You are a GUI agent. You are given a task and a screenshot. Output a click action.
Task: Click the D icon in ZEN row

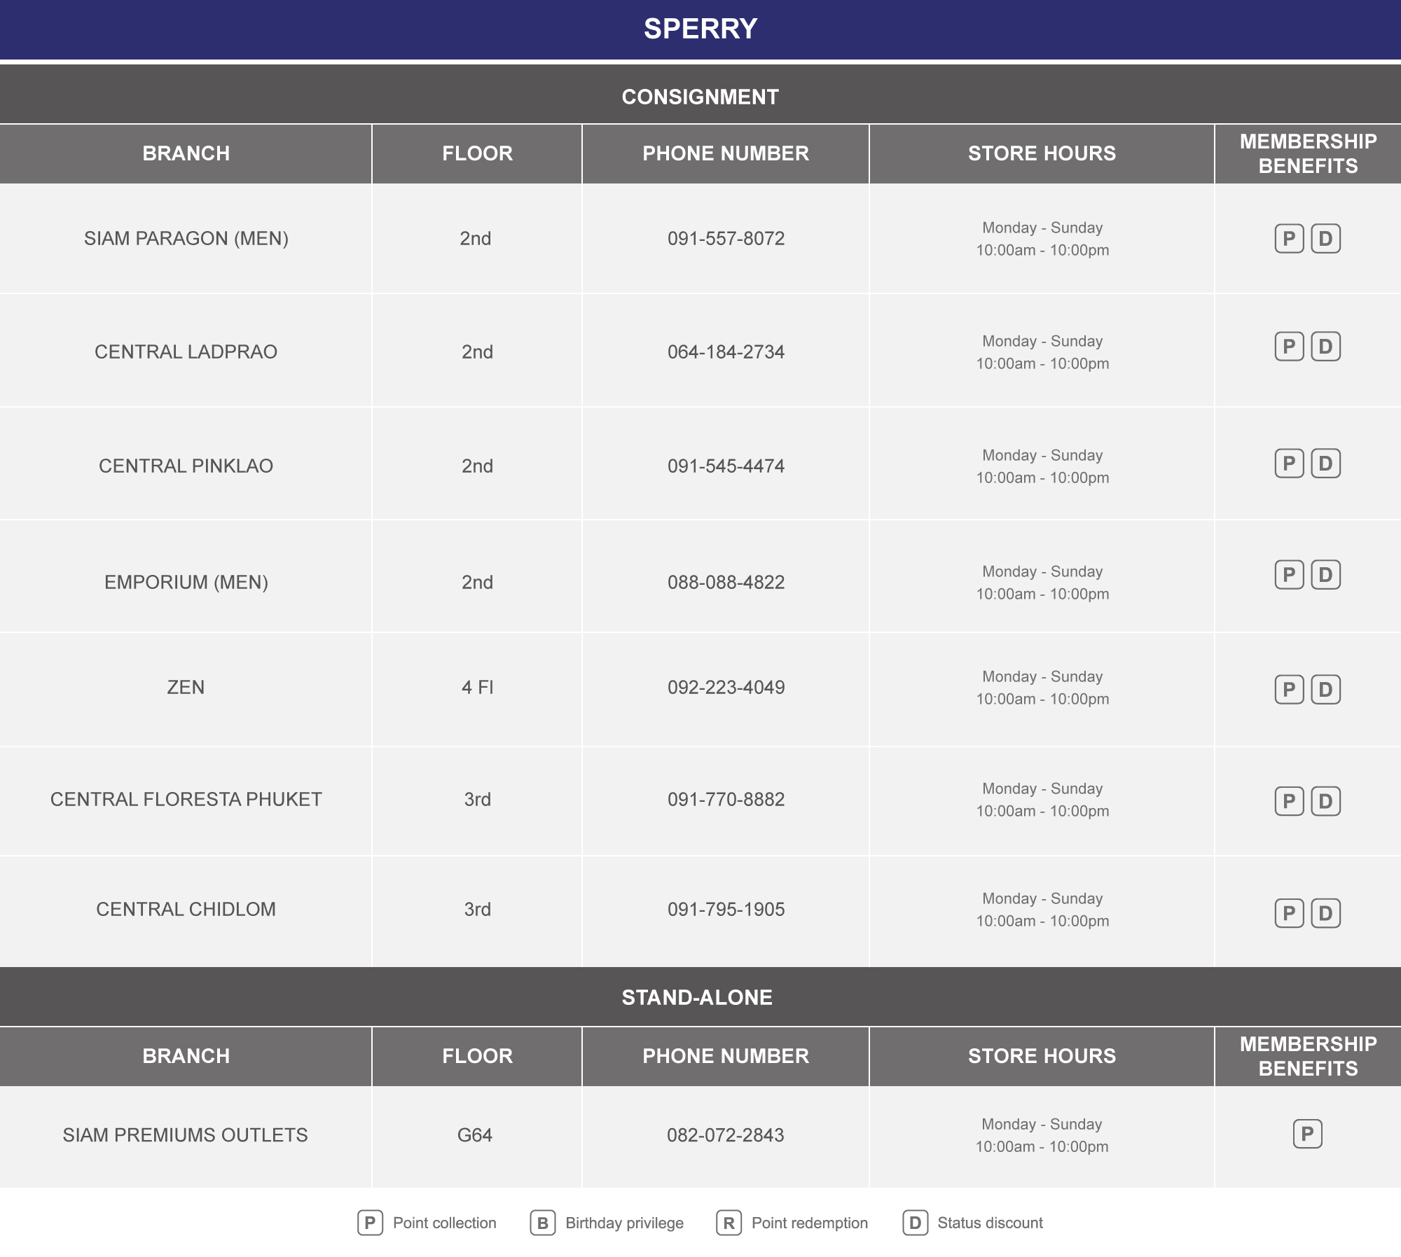pos(1325,690)
